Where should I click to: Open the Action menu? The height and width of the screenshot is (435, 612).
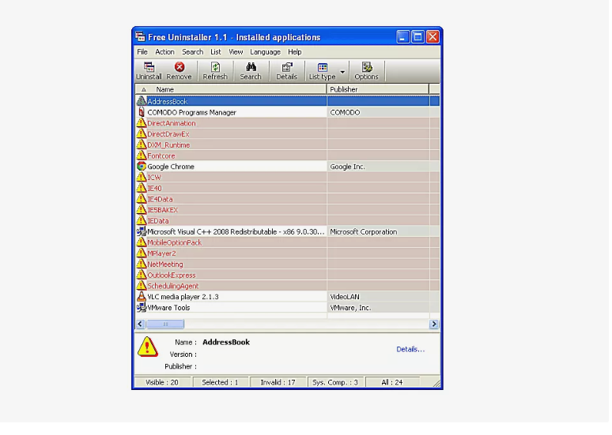pos(164,52)
